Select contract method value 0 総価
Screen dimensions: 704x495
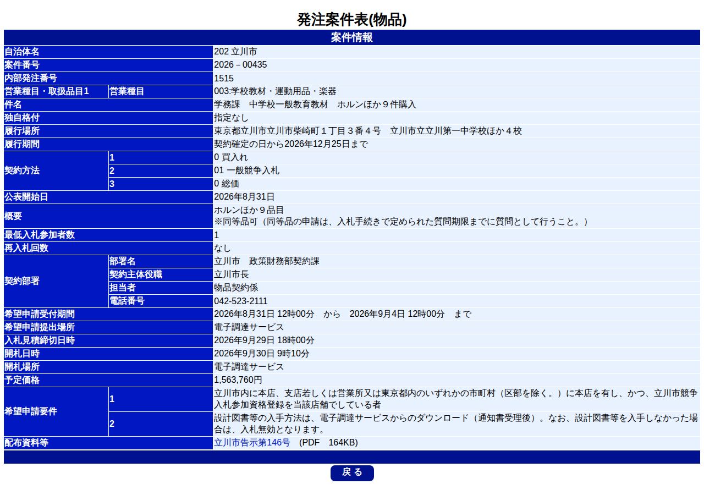[x=227, y=184]
